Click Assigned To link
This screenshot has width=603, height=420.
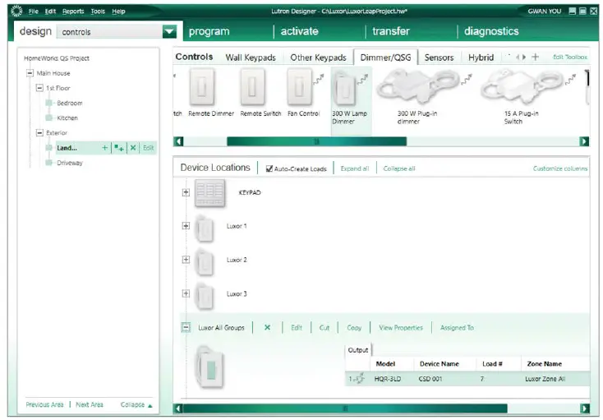(457, 328)
